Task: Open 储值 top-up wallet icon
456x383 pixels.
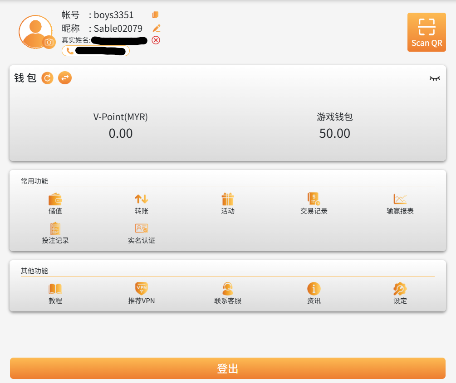Action: (x=55, y=204)
